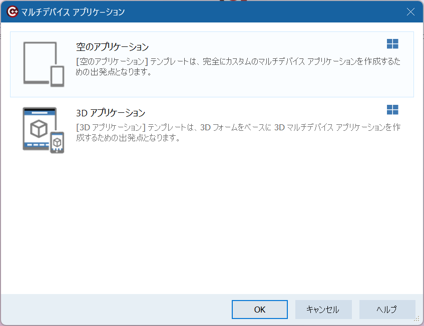Close the マルチデバイス アプリケーション dialog
This screenshot has height=326, width=424.
point(410,12)
